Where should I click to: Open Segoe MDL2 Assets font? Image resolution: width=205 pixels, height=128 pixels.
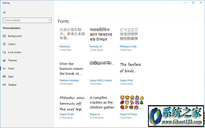point(101,80)
